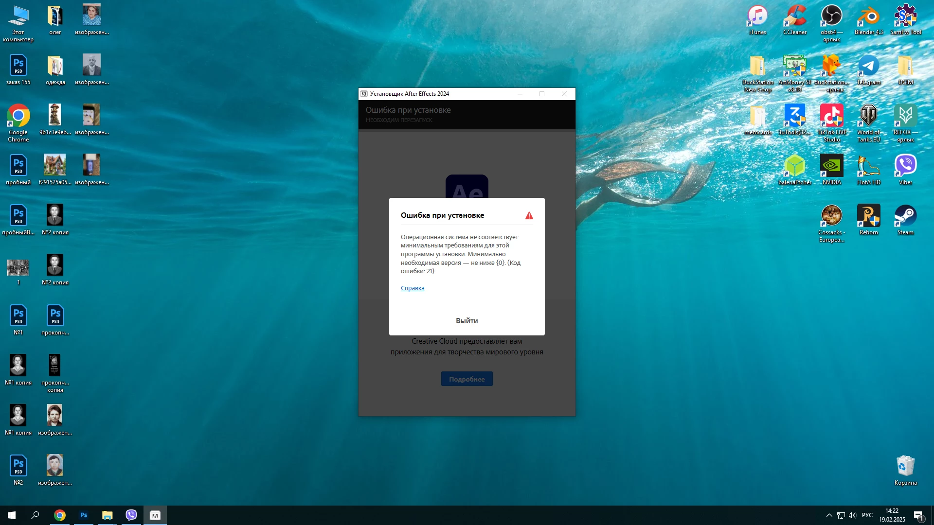
Task: Show hidden tray icons chevron
Action: coord(829,515)
